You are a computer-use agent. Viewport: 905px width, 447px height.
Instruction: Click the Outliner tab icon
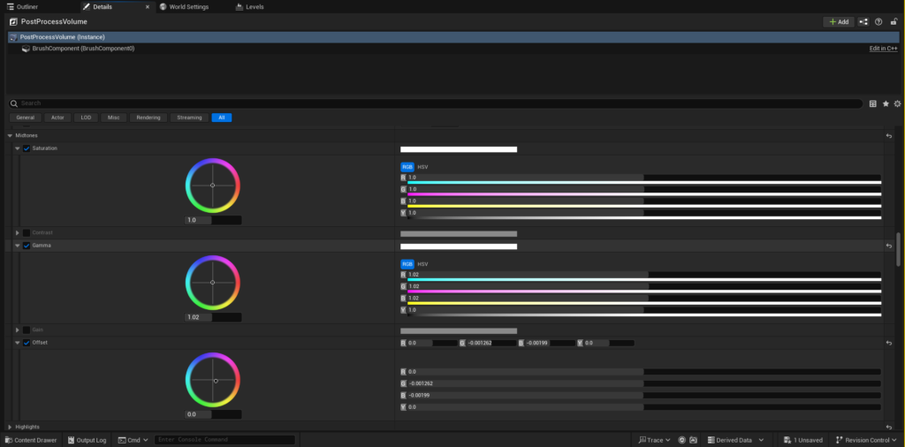[11, 7]
